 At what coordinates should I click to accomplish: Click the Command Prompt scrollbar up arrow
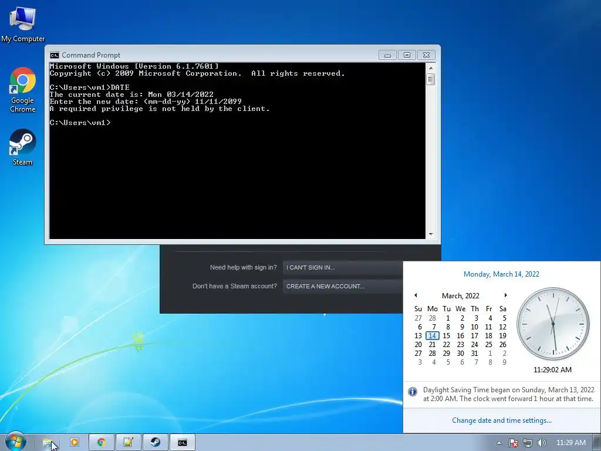click(x=431, y=68)
